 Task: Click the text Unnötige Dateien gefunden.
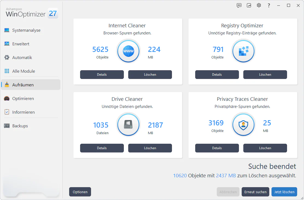coord(127,107)
